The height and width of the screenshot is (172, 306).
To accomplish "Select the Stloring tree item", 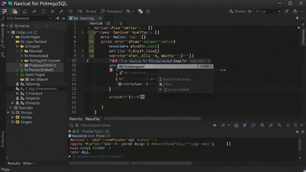I will [x=32, y=84].
